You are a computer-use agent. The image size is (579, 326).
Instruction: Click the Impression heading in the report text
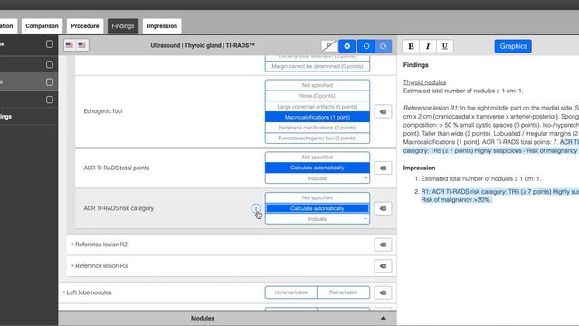(419, 168)
